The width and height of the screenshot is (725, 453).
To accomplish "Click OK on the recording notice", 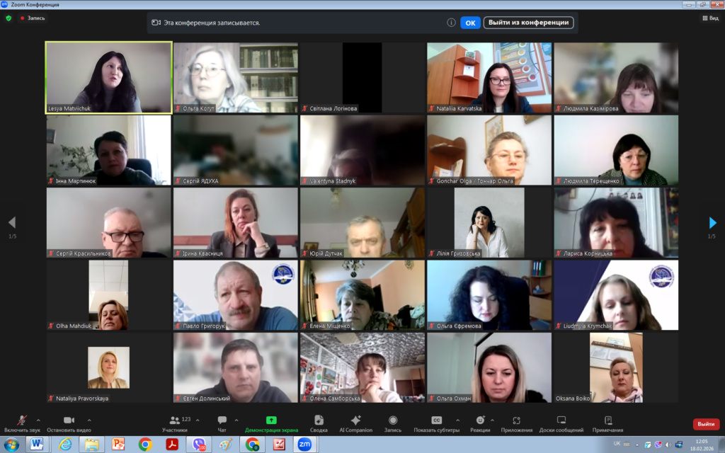I will pyautogui.click(x=470, y=23).
